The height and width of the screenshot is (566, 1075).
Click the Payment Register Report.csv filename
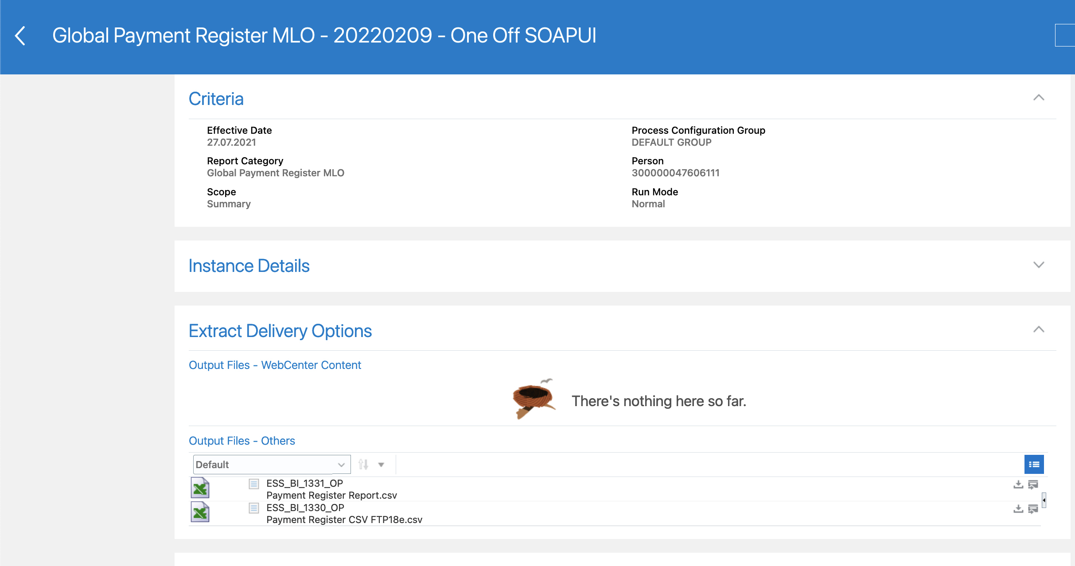pos(331,495)
